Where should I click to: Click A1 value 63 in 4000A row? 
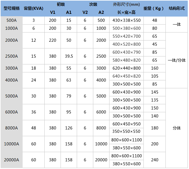69,80
